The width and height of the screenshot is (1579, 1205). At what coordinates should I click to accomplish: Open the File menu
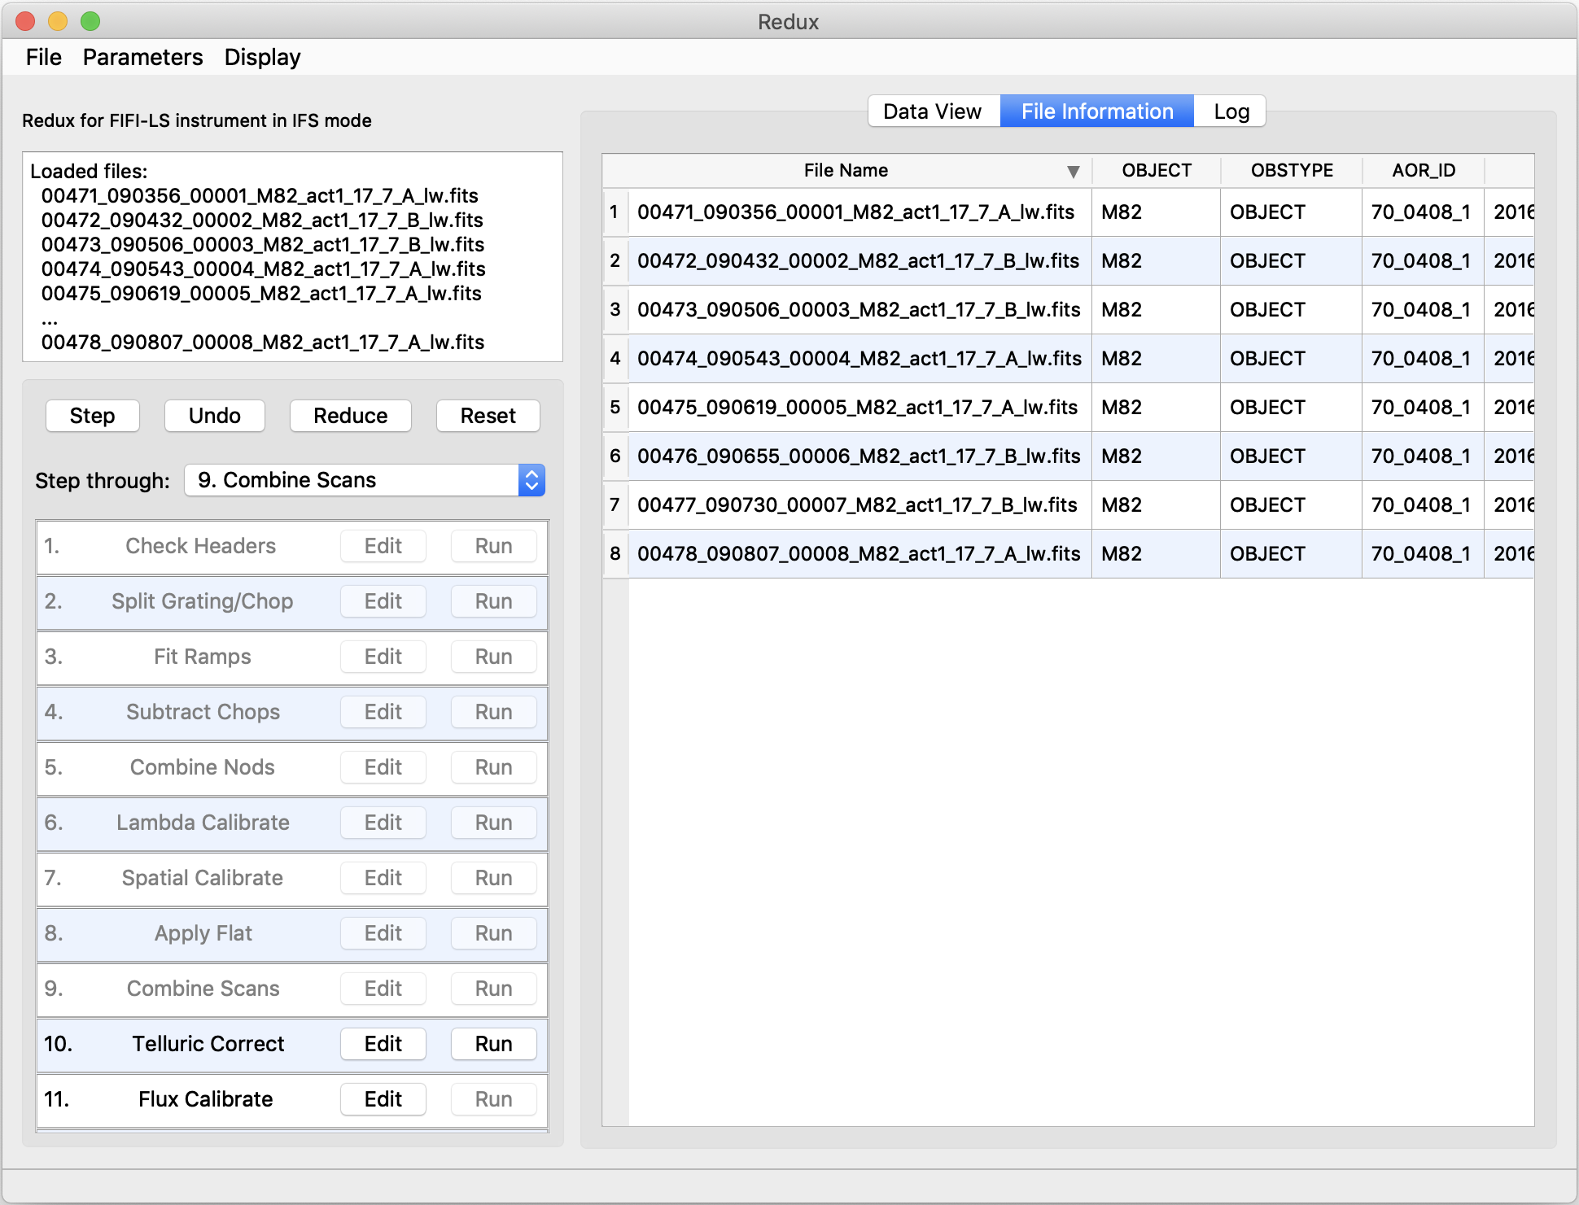(43, 57)
